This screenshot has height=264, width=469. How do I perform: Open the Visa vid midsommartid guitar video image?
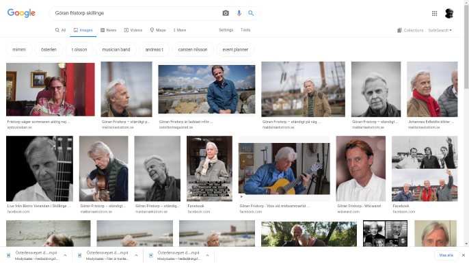(284, 169)
